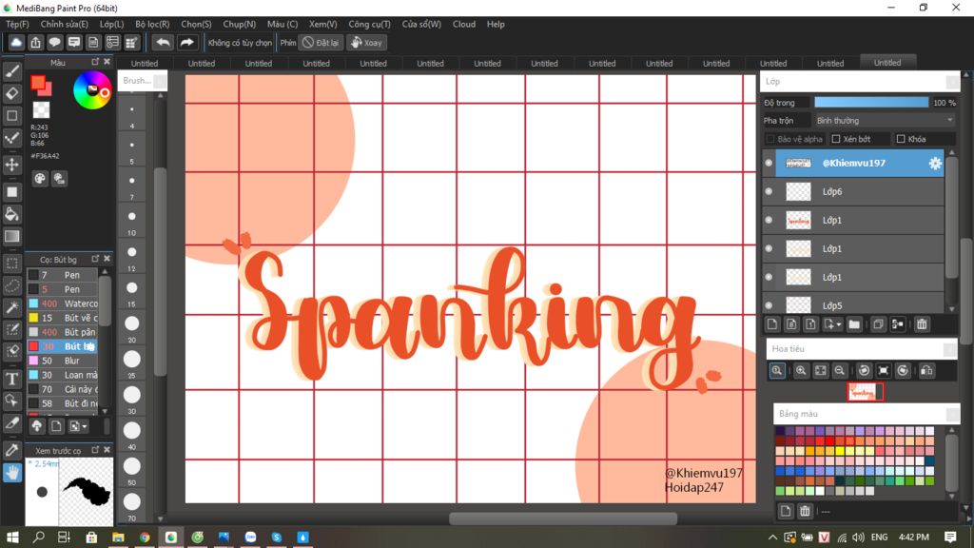Select the Move tool
Screen dimensions: 974x548
click(x=11, y=165)
